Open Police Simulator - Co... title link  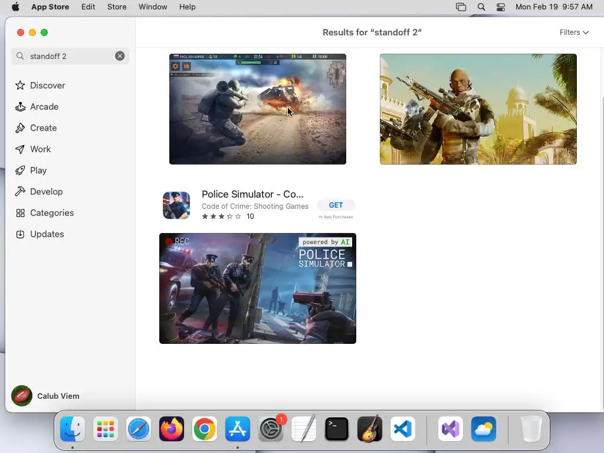pos(252,194)
